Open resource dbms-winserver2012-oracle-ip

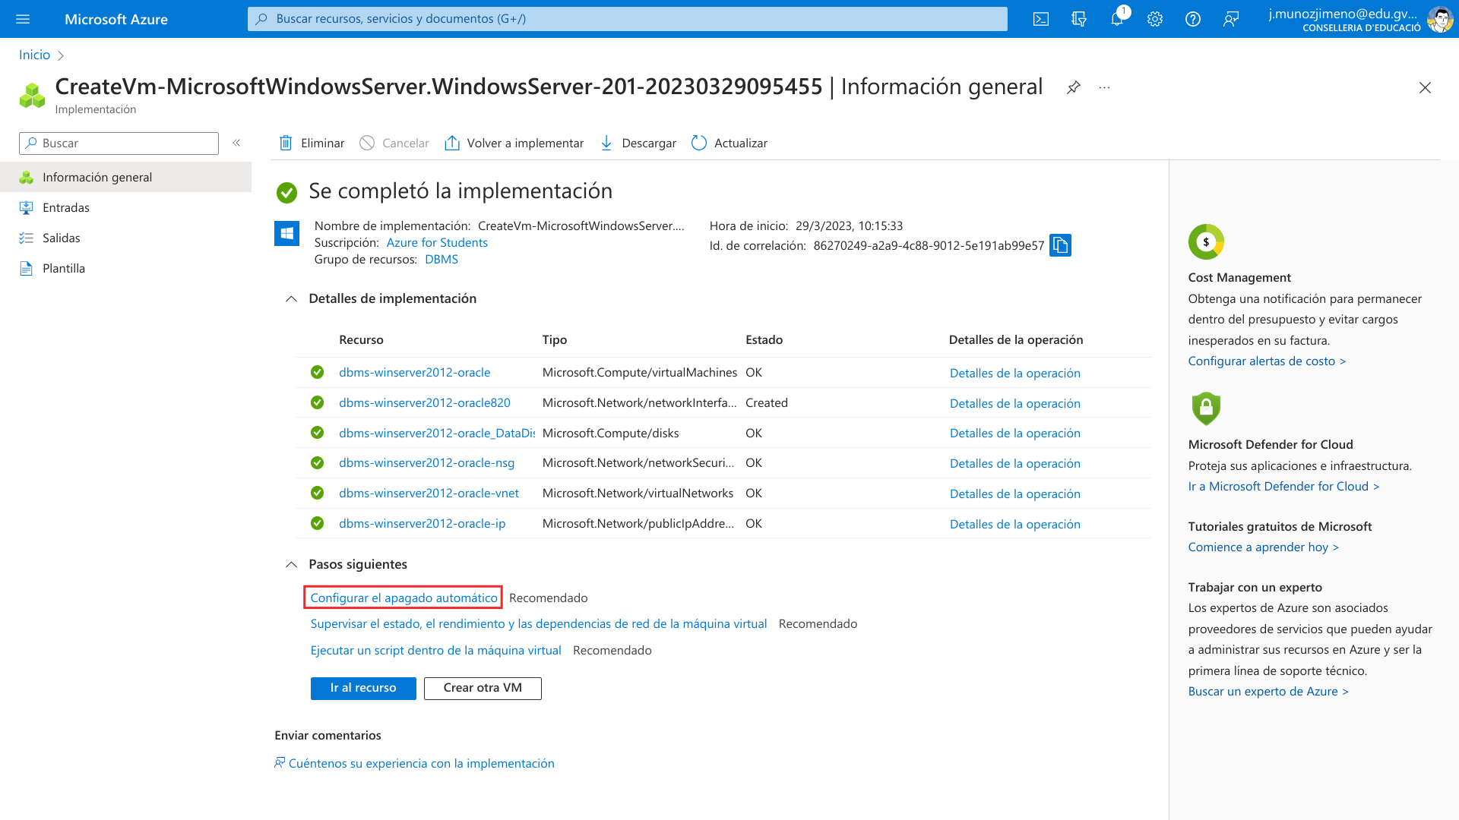(x=422, y=524)
